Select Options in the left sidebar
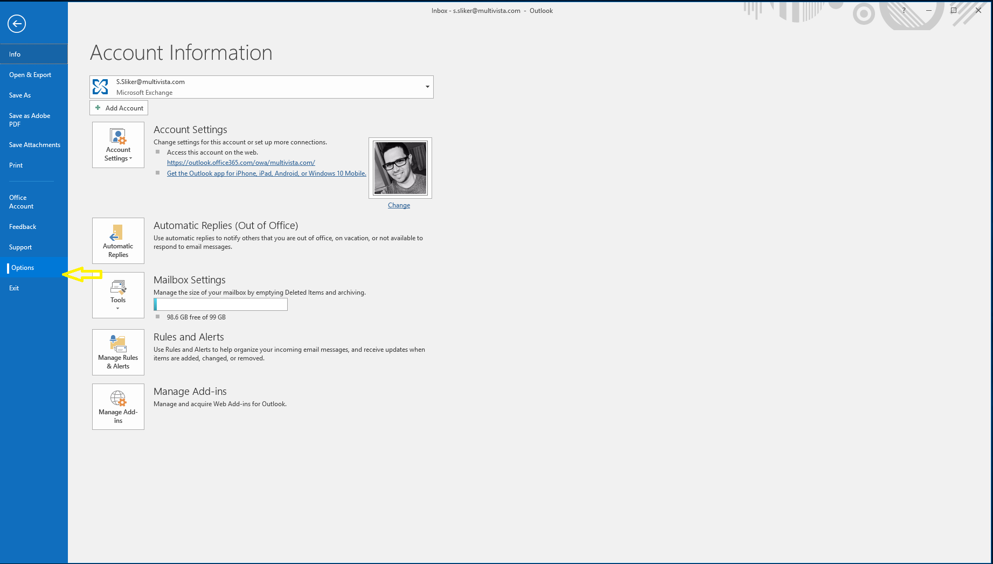 point(23,268)
